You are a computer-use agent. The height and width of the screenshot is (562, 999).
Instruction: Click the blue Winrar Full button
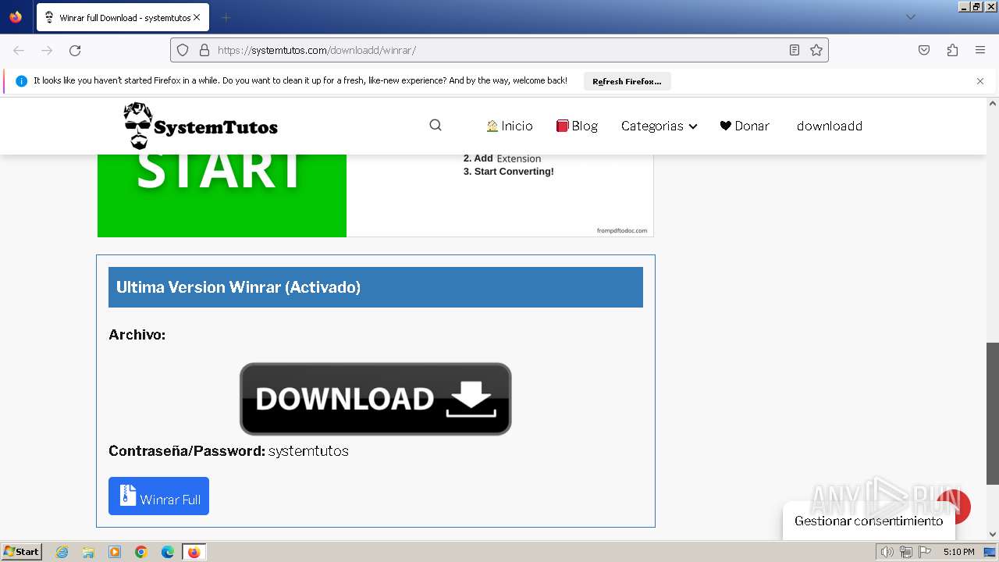158,496
